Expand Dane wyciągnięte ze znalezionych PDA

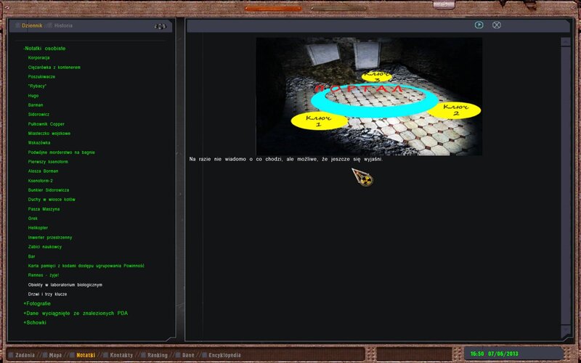click(x=75, y=313)
